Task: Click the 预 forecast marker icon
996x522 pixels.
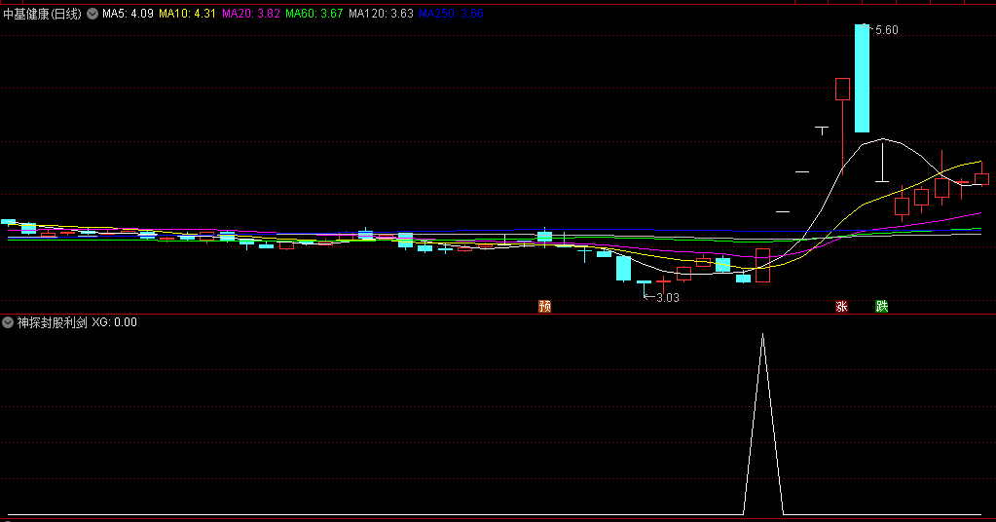Action: click(x=544, y=306)
